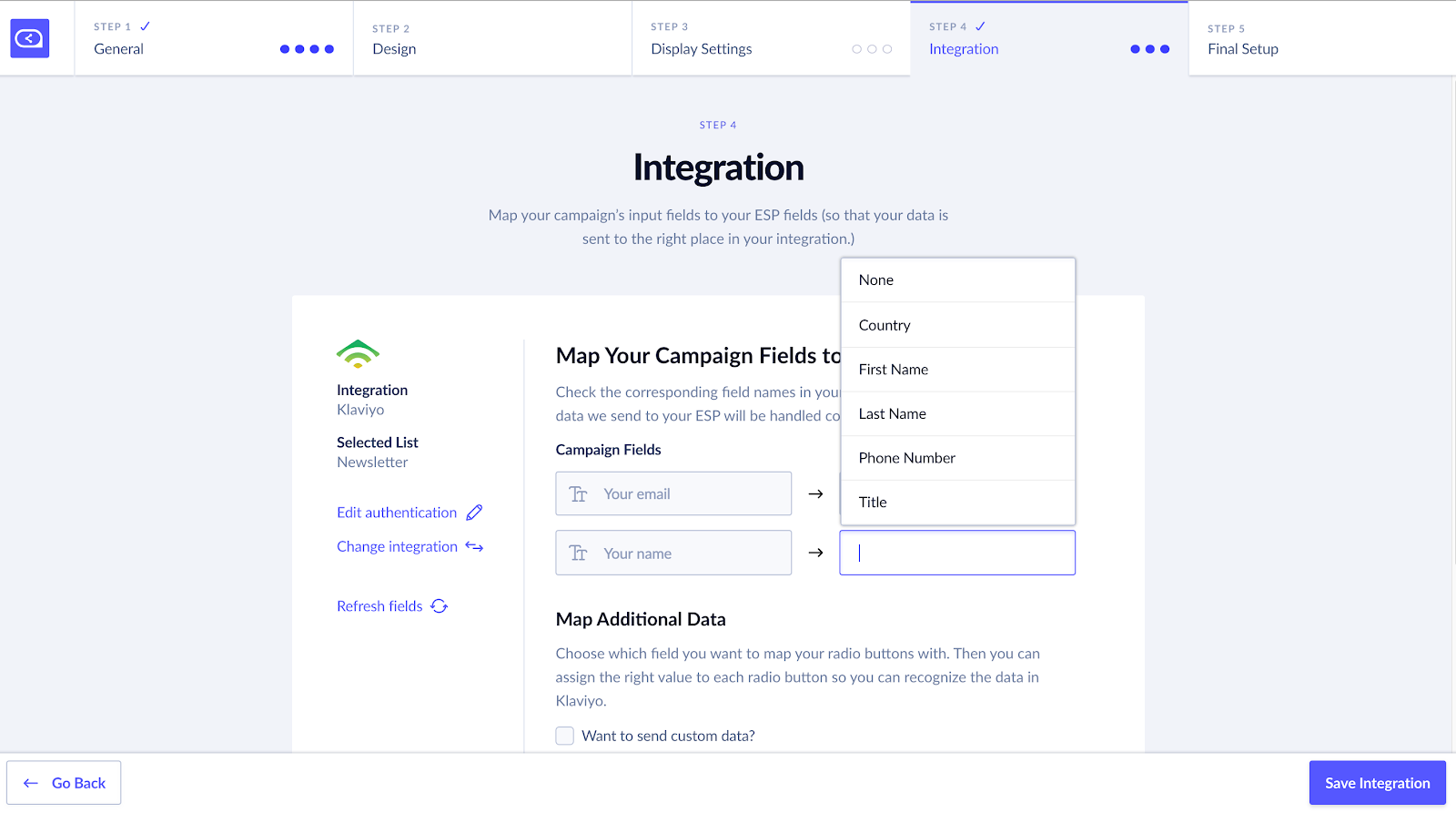This screenshot has width=1456, height=813.
Task: Click the 'Map Additional Data' heading
Action: tap(641, 619)
